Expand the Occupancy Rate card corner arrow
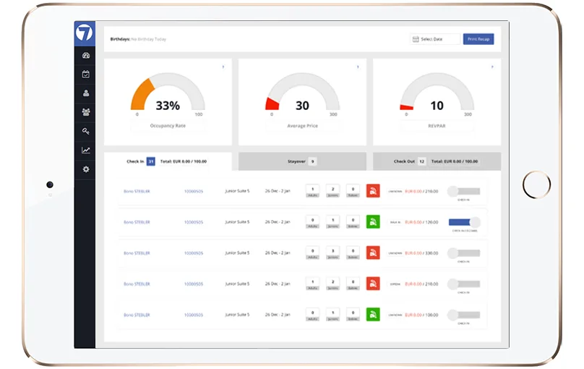The width and height of the screenshot is (584, 369). tap(223, 67)
